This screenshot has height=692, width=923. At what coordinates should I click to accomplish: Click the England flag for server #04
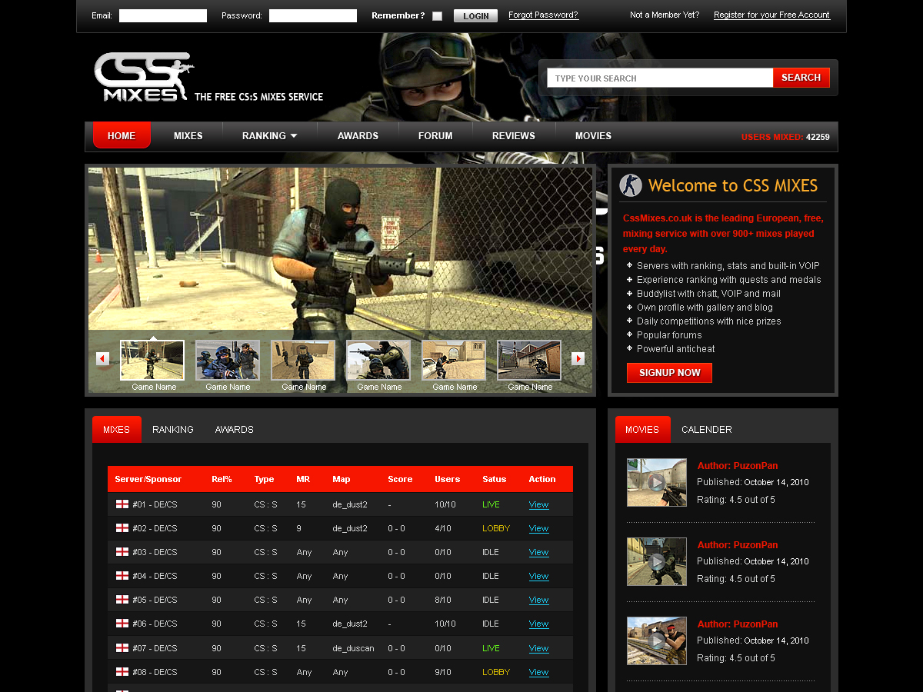coord(122,576)
